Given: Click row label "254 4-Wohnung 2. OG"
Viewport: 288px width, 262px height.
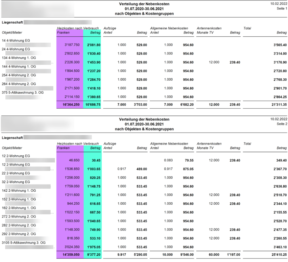Looking at the screenshot, I should [x=19, y=75].
